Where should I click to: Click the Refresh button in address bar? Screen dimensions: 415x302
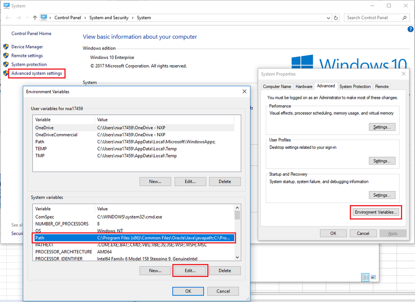(x=336, y=18)
